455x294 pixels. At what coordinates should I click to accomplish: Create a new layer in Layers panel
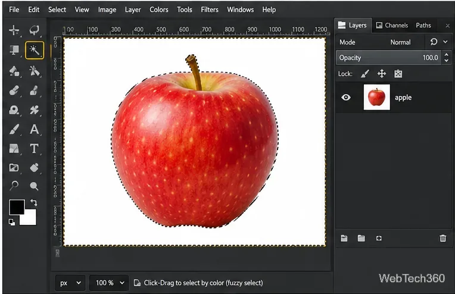pyautogui.click(x=344, y=238)
